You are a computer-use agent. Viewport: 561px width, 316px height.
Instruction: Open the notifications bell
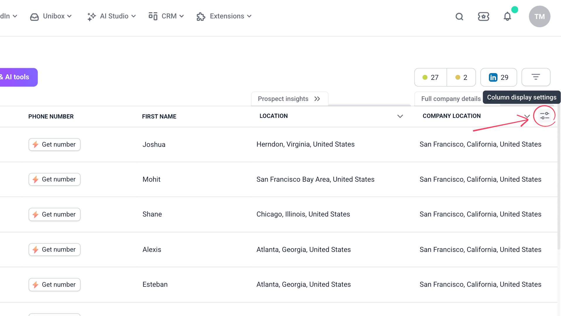pyautogui.click(x=508, y=16)
